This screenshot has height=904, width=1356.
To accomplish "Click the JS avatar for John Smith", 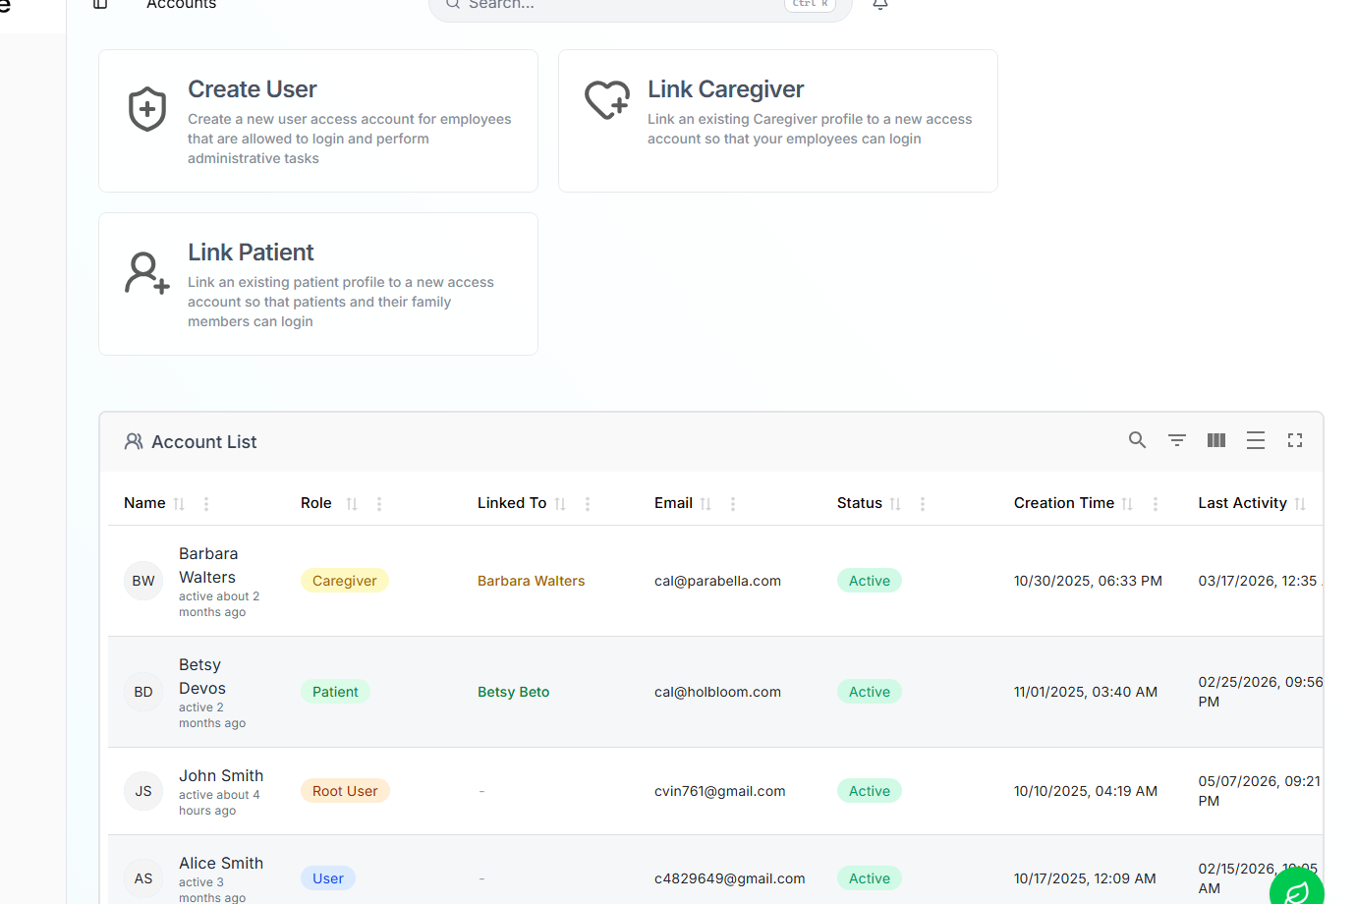I will point(143,791).
